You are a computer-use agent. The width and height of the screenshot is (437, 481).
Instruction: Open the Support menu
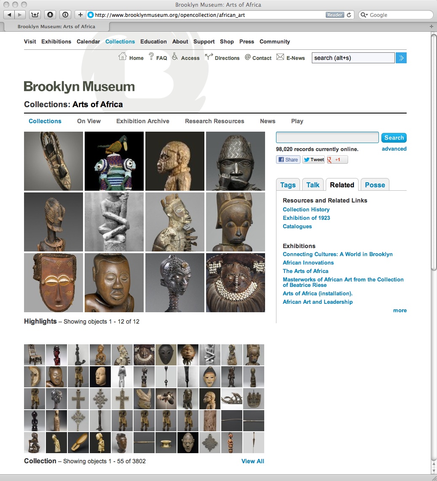pyautogui.click(x=204, y=41)
